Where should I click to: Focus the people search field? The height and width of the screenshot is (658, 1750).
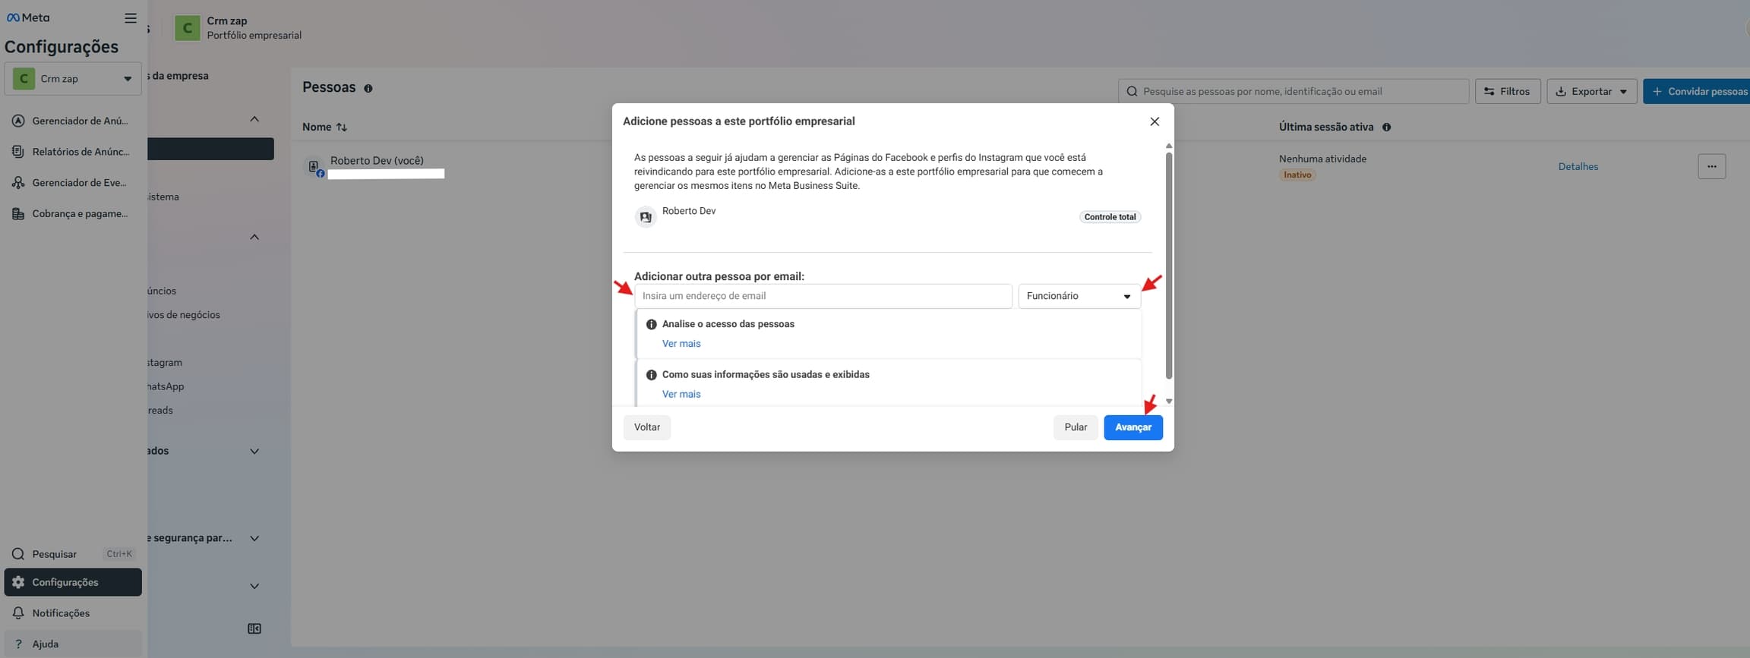click(x=1294, y=91)
